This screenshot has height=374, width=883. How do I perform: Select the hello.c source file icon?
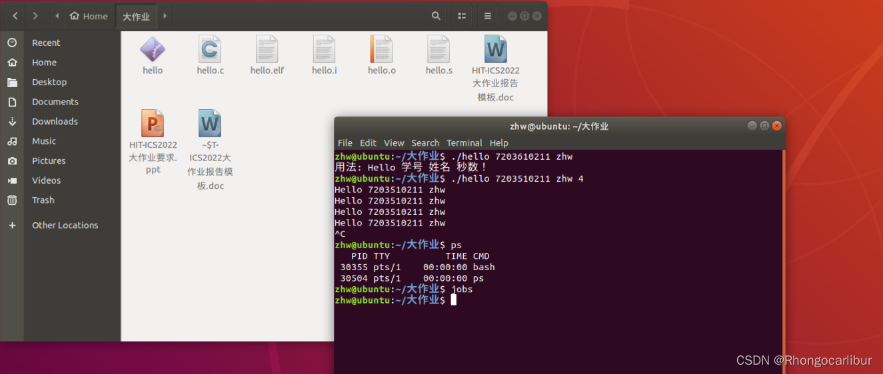[210, 49]
